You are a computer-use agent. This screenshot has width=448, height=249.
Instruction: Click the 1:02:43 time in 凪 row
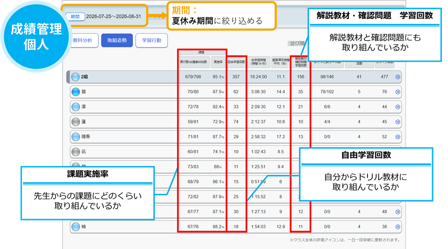258,152
